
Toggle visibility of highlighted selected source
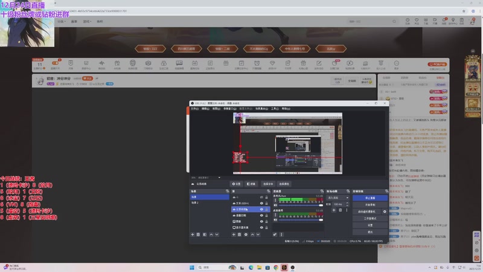[x=261, y=209]
